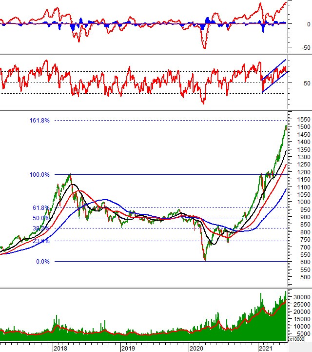Click the 2018 year label on time axis
The height and width of the screenshot is (352, 312).
tap(60, 348)
